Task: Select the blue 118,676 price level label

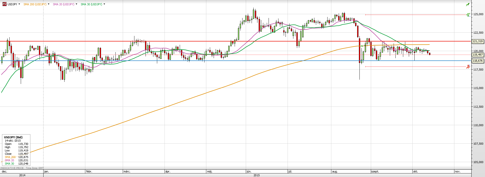Action: click(x=478, y=61)
